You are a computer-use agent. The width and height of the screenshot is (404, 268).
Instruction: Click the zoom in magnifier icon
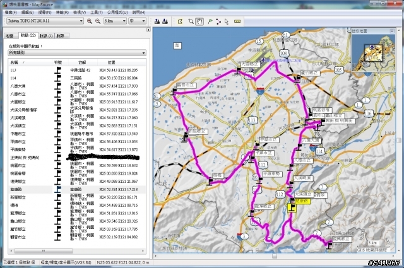90,21
